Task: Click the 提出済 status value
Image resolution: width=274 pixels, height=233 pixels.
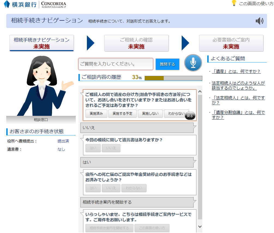Action: pos(63,141)
